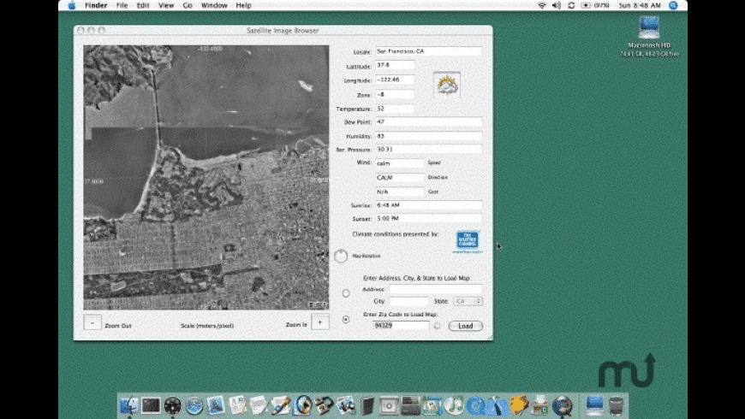Click the menu bar clock Sun 8:48 AM

click(x=640, y=5)
